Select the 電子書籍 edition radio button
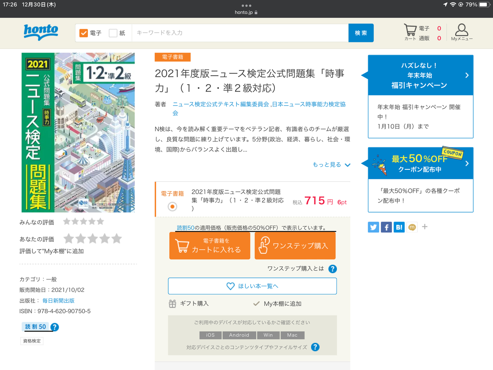This screenshot has width=493, height=370. coord(173,206)
